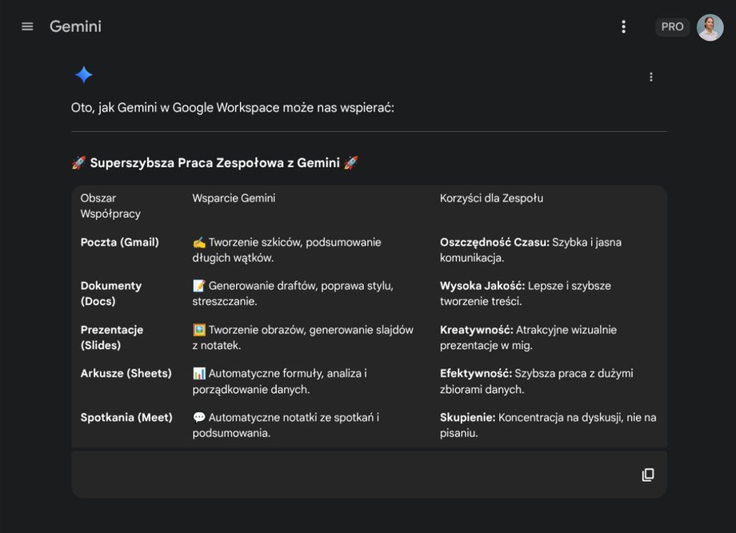736x533 pixels.
Task: Click the Gemini title in header
Action: 75,26
